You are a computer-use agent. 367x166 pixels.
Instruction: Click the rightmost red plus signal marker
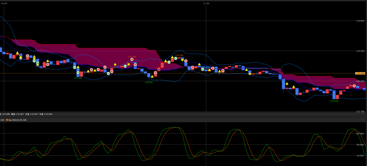point(354,86)
